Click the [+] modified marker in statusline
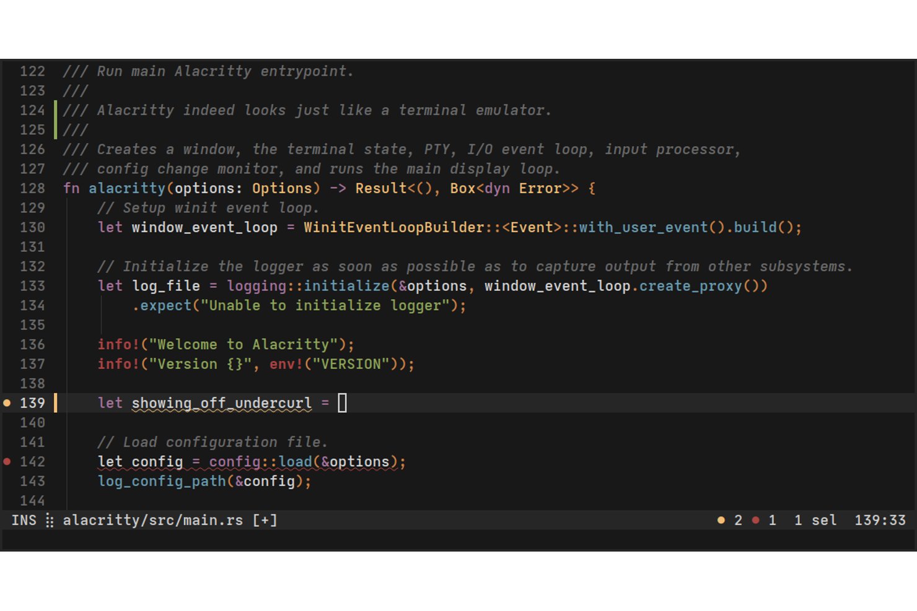Viewport: 917px width, 611px height. pyautogui.click(x=265, y=521)
